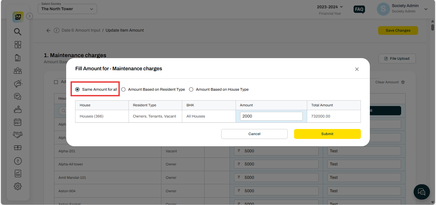Click the handshake vendors sidebar icon

click(x=18, y=135)
